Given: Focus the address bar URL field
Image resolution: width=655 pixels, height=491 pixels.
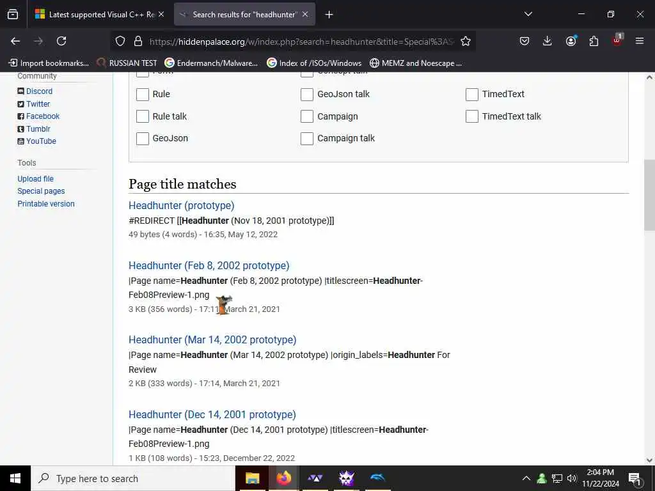Looking at the screenshot, I should pyautogui.click(x=301, y=42).
